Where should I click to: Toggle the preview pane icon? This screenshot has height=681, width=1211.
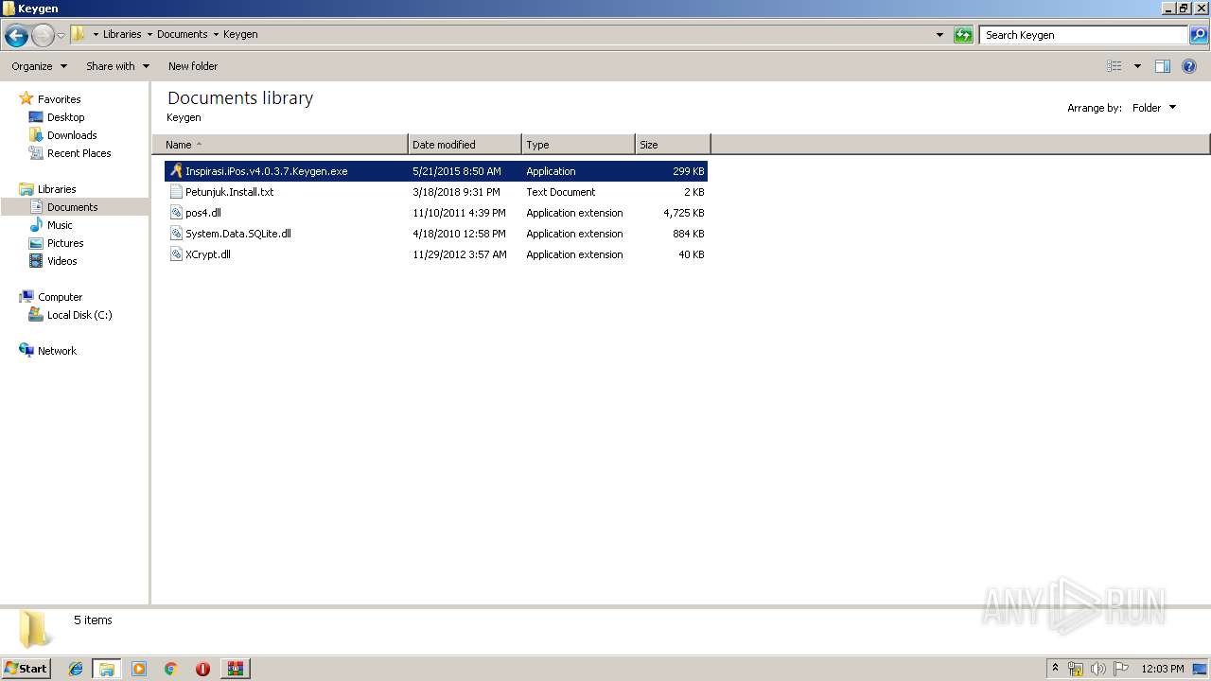coord(1163,66)
